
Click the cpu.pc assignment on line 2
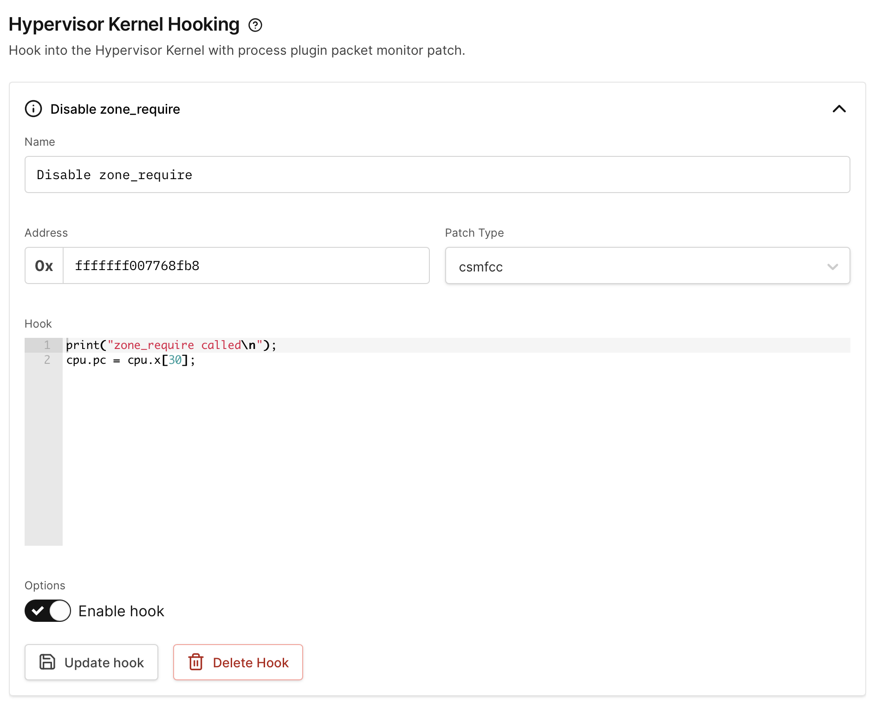(x=86, y=360)
